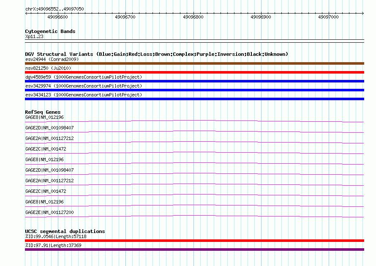
Task: Click the GAGE8 label directly under RefSeq Genes heading
Action: [x=45, y=118]
